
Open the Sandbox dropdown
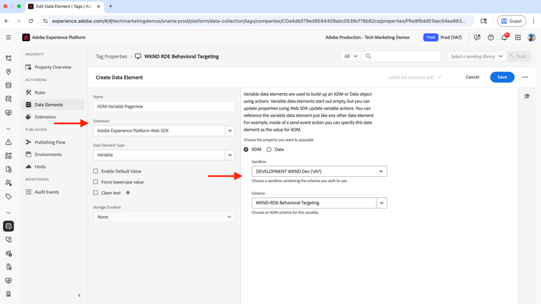319,171
